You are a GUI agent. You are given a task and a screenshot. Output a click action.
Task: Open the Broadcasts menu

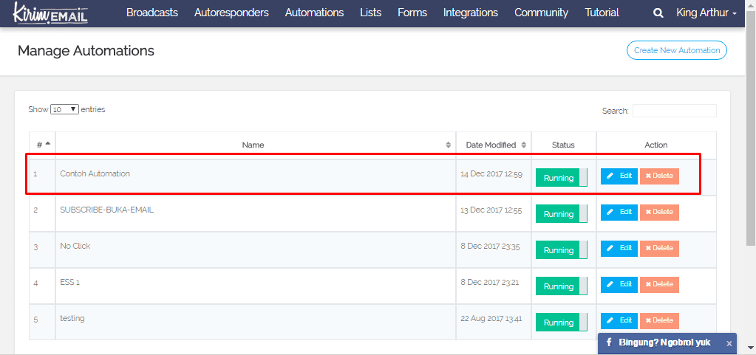151,13
